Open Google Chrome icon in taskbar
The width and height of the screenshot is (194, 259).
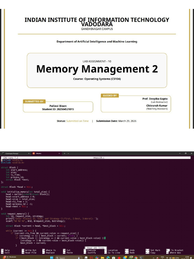(136, 258)
